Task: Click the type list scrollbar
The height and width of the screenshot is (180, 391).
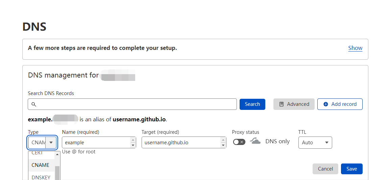Action: click(x=57, y=172)
